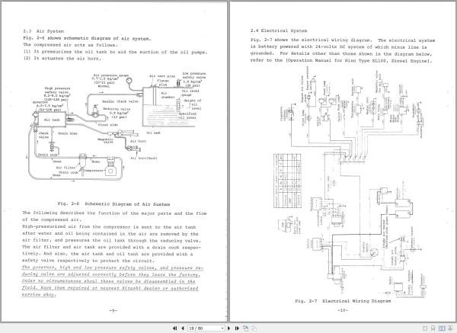The width and height of the screenshot is (457, 333).
Task: Switch to single page layout
Action: [x=425, y=328]
